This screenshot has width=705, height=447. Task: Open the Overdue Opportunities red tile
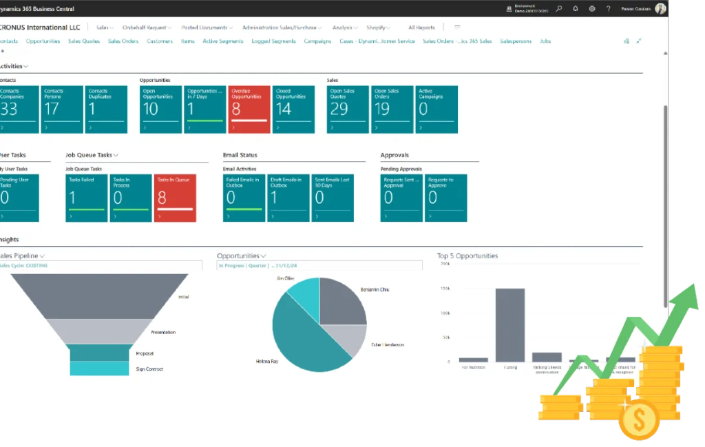249,110
